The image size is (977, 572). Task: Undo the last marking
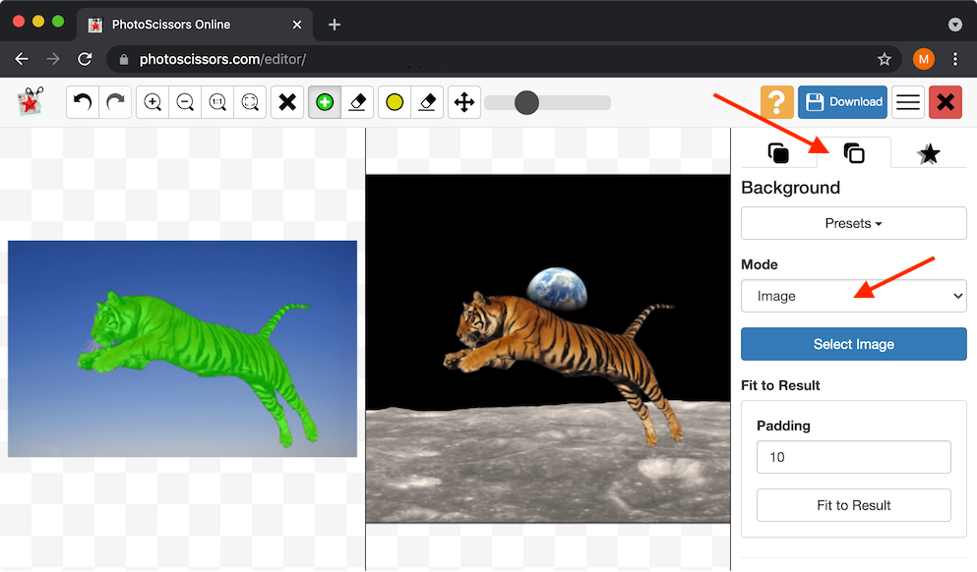[x=83, y=101]
